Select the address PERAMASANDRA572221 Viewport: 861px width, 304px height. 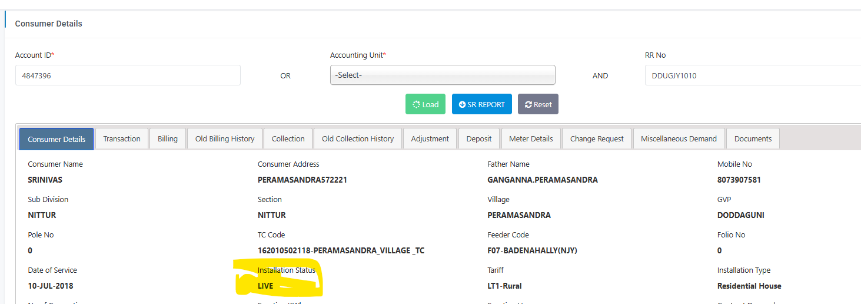302,180
